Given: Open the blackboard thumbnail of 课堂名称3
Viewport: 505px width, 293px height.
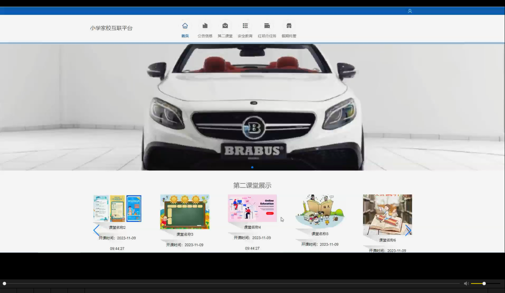Looking at the screenshot, I should click(185, 212).
